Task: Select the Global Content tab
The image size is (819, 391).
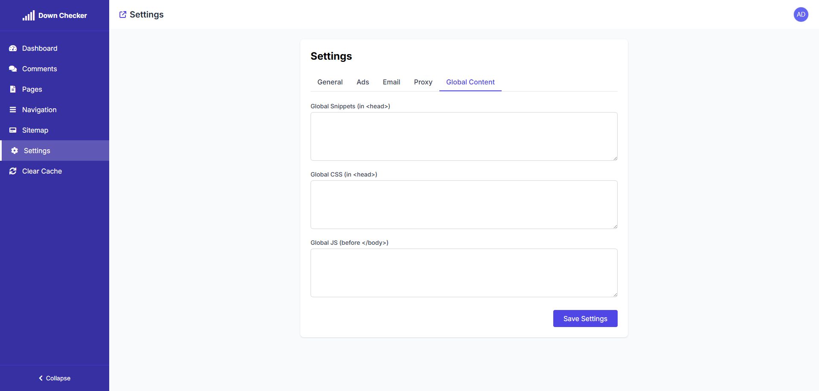Action: [470, 82]
